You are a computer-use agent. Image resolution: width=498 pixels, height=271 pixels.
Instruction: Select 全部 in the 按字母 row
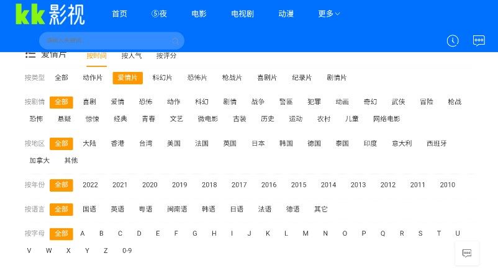[x=61, y=234]
